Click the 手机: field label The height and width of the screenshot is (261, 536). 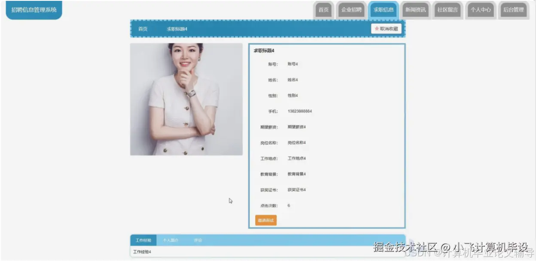coord(273,111)
